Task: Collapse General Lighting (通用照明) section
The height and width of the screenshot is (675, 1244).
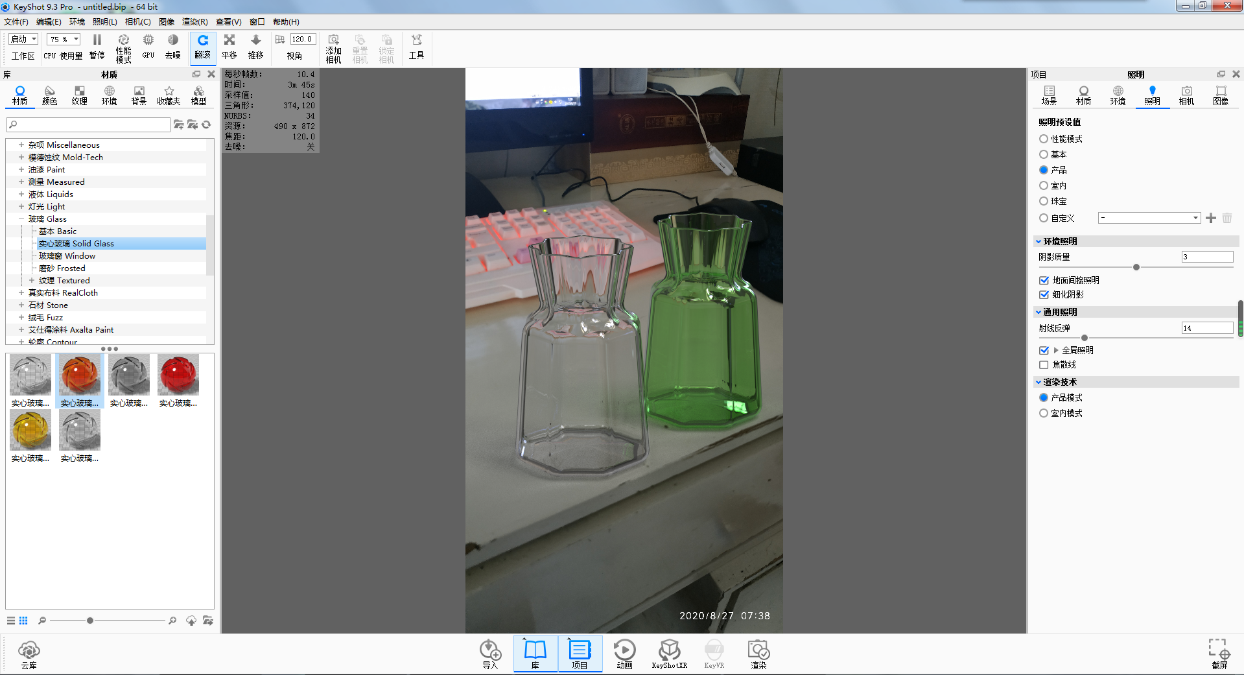Action: point(1039,312)
